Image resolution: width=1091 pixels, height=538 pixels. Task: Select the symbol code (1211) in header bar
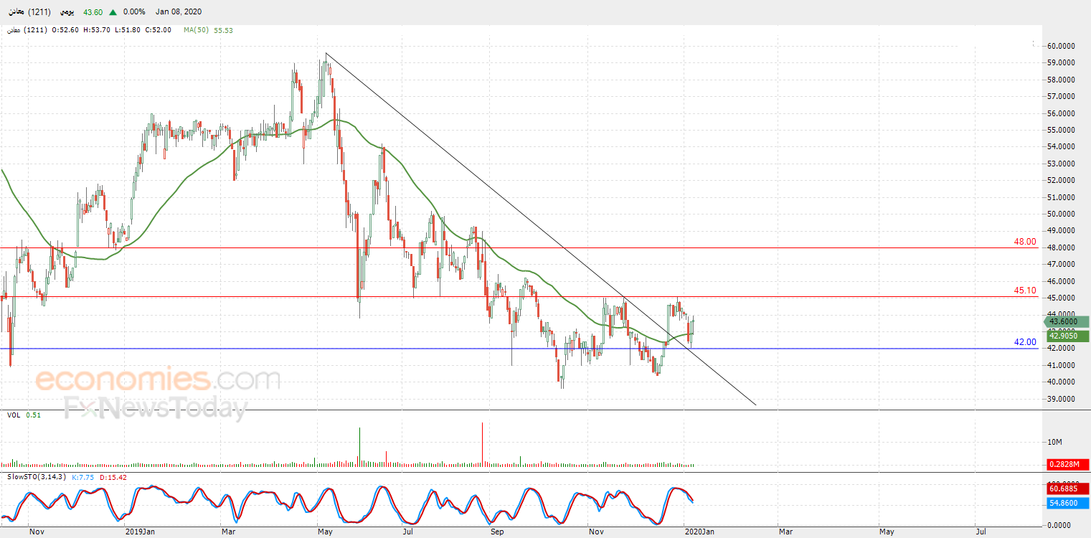[39, 11]
